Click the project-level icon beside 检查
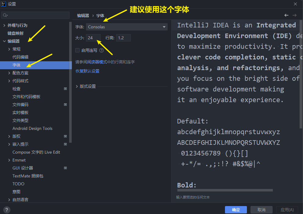Viewport: 303px width, 214px height. [x=65, y=89]
